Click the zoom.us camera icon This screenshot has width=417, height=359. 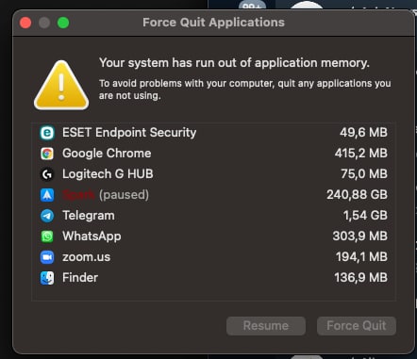point(47,257)
